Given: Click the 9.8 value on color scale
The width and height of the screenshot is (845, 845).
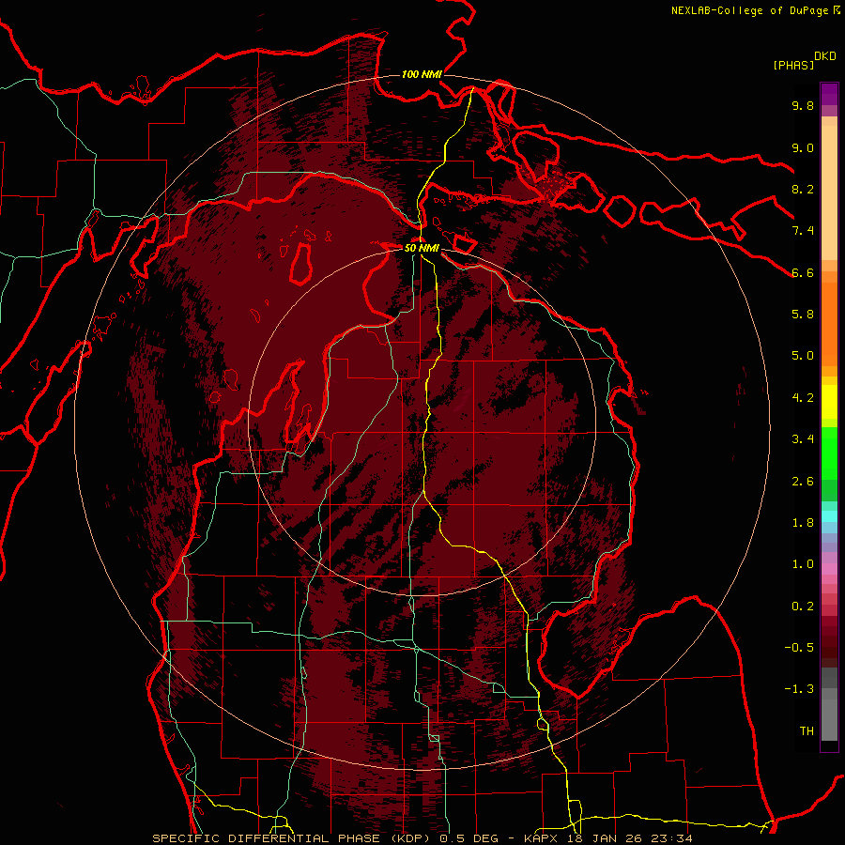Looking at the screenshot, I should [803, 106].
